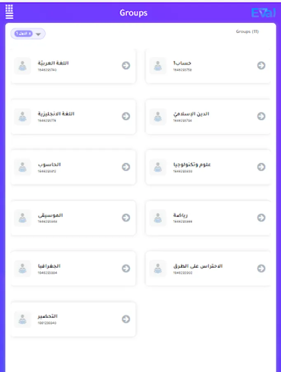
Task: Click the التحضير group avatar
Action: point(23,319)
